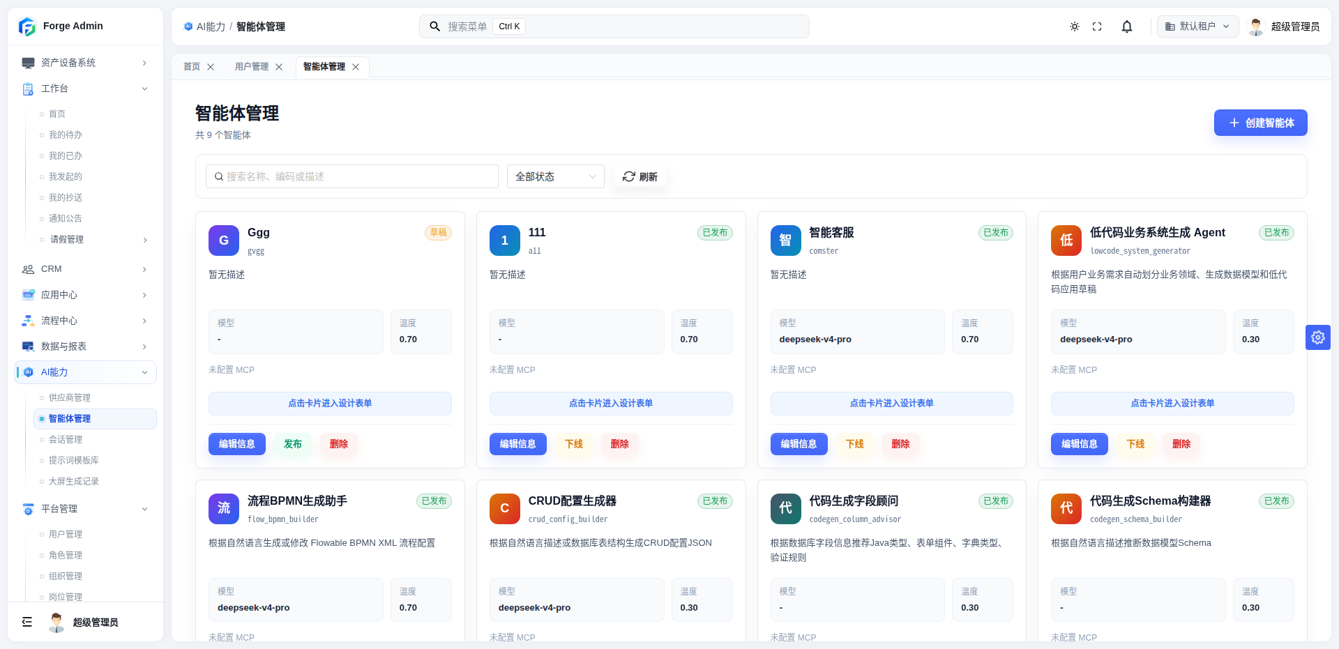This screenshot has height=649, width=1339.
Task: Expand the 资产设备系统 menu
Action: pos(144,63)
